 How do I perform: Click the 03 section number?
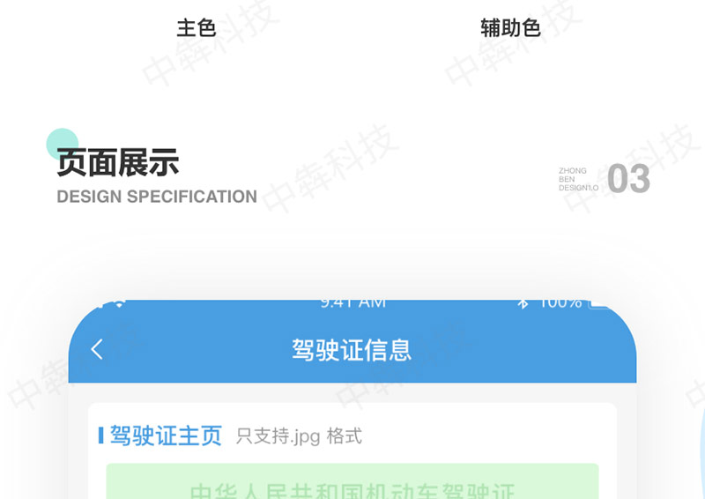coord(628,179)
